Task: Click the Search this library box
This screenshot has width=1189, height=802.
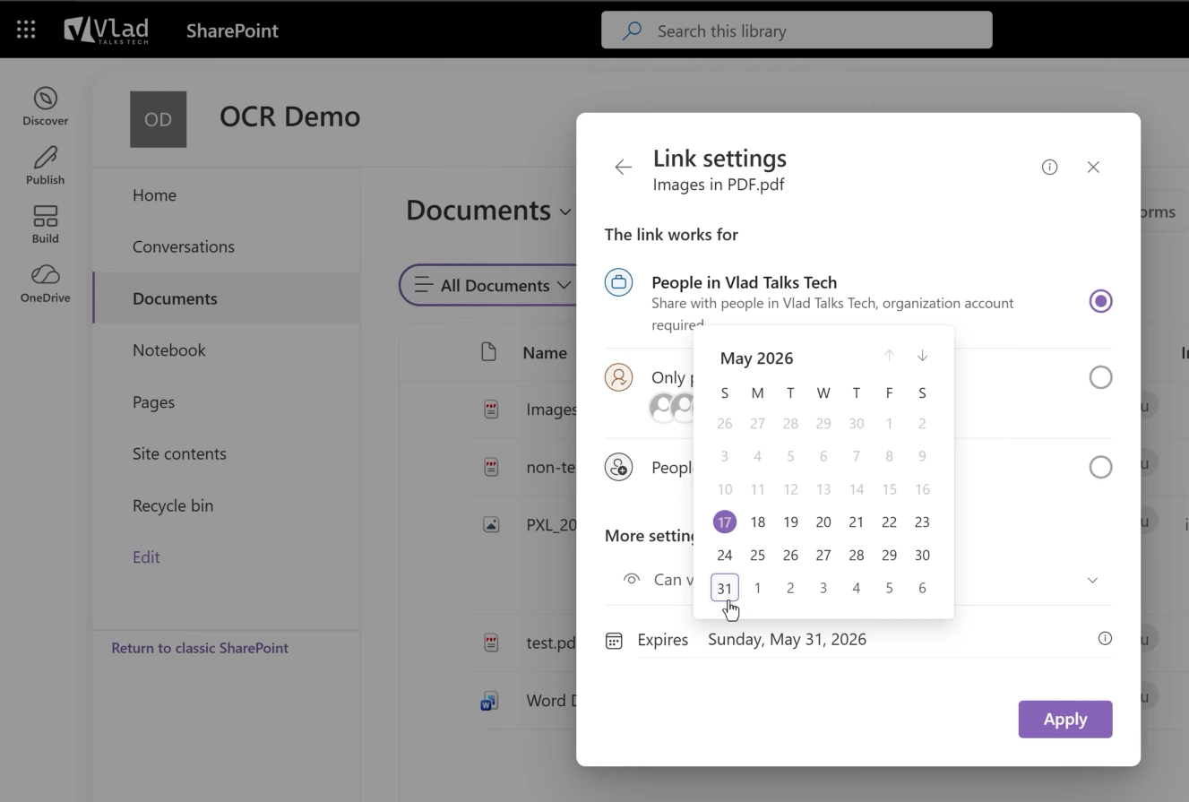Action: pyautogui.click(x=797, y=30)
